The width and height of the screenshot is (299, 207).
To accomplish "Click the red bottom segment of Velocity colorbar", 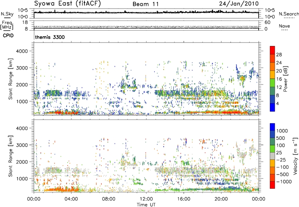I will pos(272,185).
